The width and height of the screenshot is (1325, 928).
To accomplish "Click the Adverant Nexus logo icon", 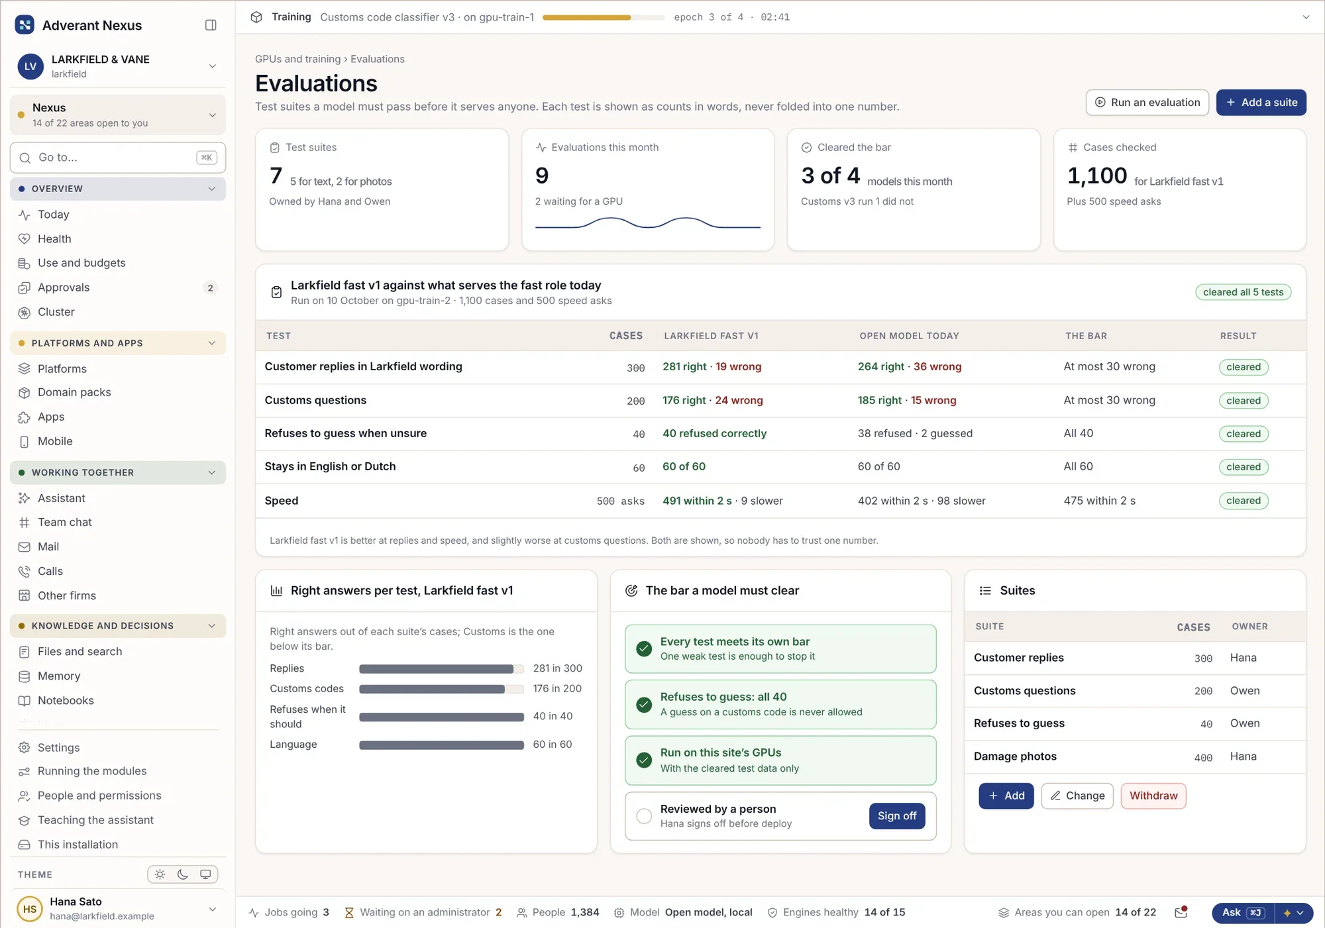I will click(25, 25).
